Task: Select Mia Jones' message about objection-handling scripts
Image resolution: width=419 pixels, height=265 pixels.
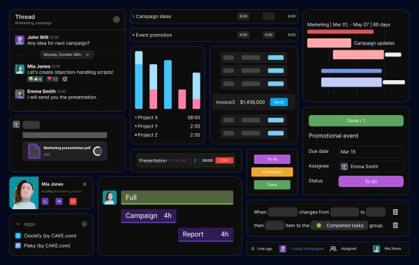Action: coord(71,73)
